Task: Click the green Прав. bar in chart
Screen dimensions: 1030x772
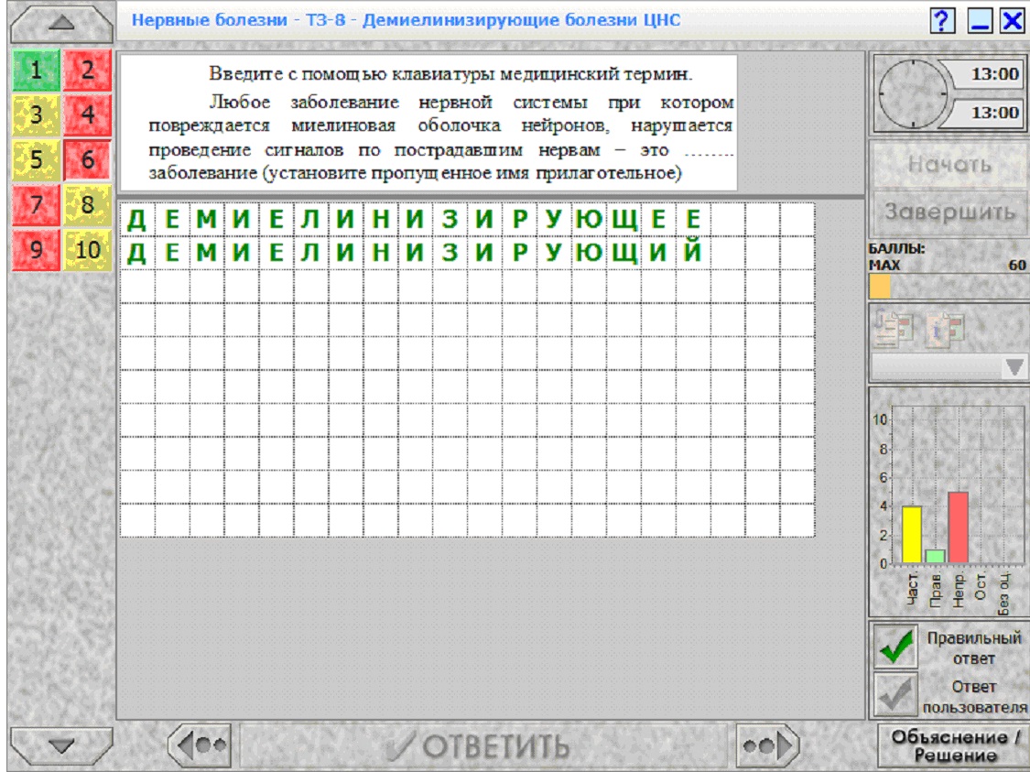Action: click(935, 557)
